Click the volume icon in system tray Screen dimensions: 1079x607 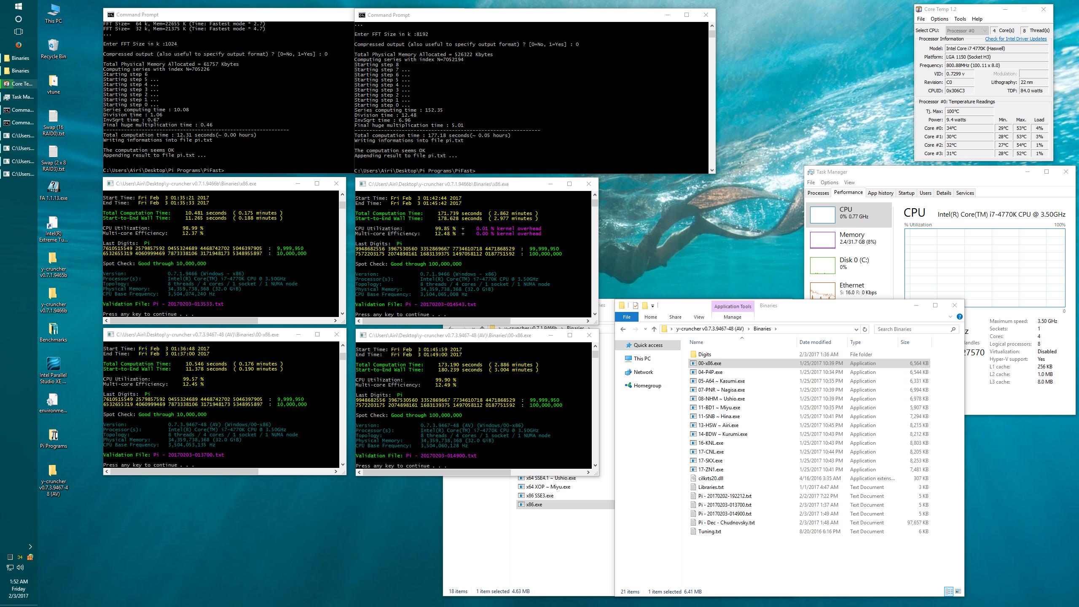(x=20, y=567)
